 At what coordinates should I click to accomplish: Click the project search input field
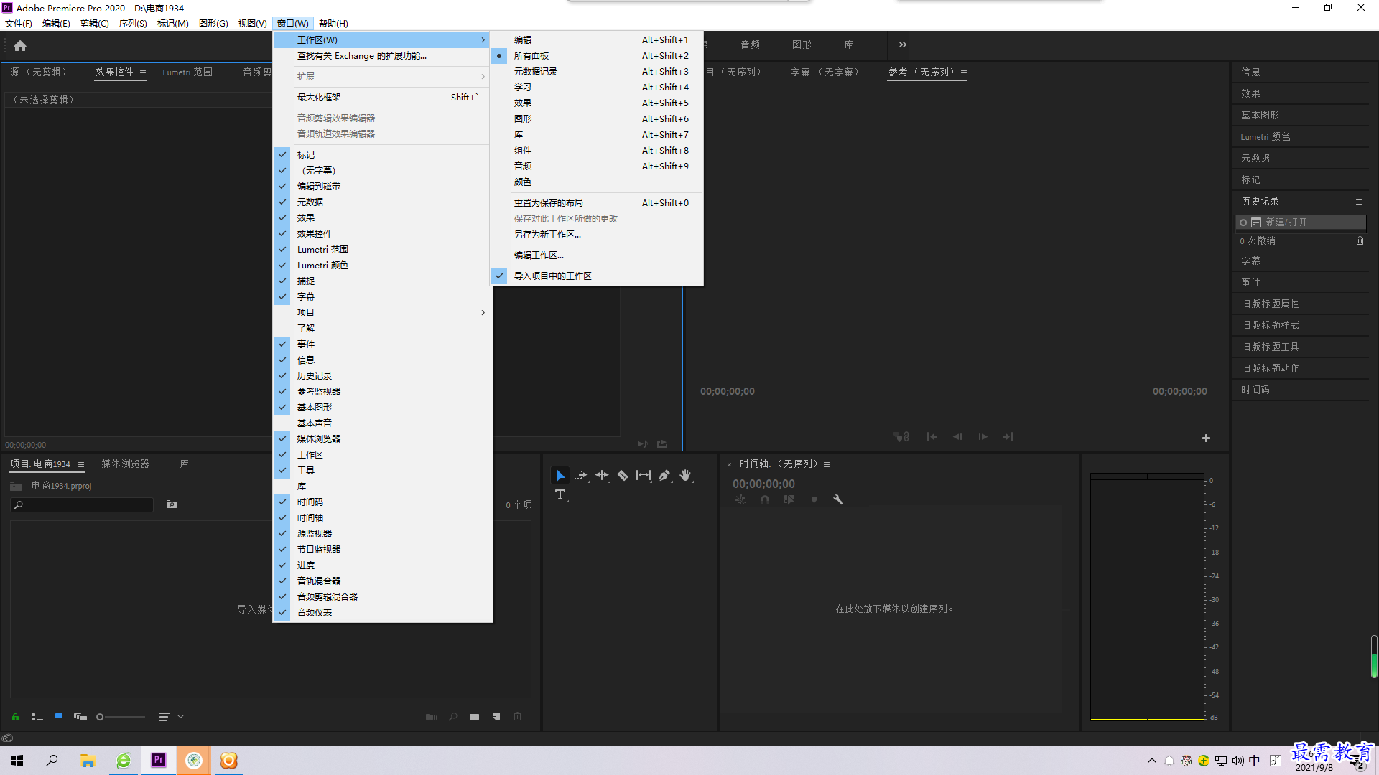click(82, 504)
